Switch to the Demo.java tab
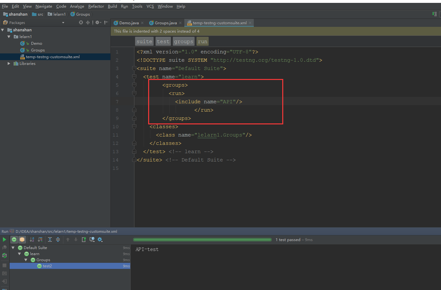The image size is (441, 290). (128, 23)
